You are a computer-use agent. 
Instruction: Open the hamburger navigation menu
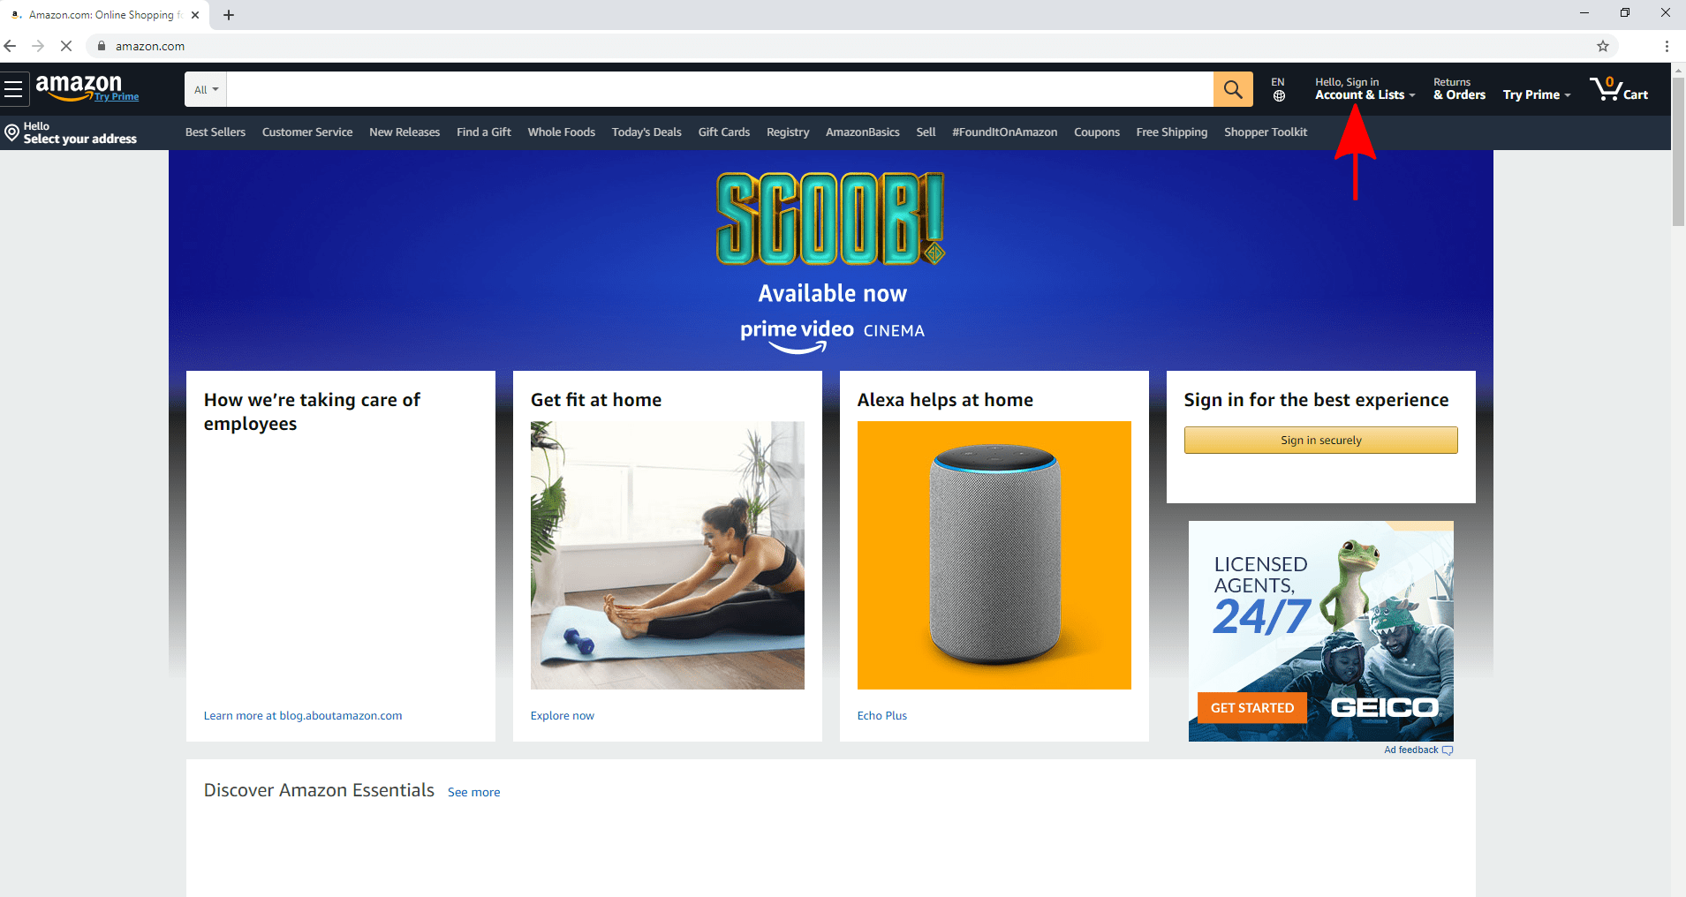pos(13,89)
